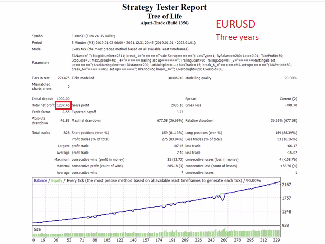
Task: Click the Initial deposit 1000.00 value
Action: coord(63,99)
